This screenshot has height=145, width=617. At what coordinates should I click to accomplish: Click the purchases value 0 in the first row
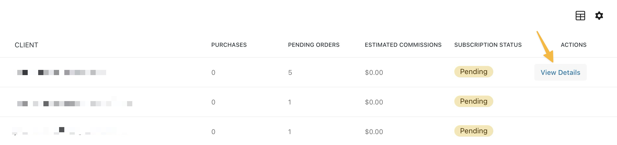coord(213,73)
